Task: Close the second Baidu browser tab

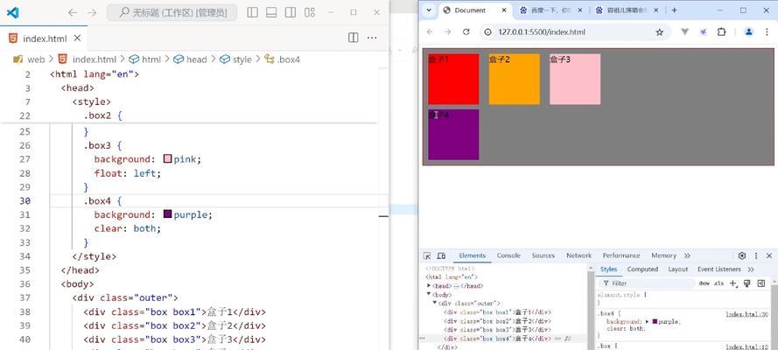Action: click(x=580, y=10)
